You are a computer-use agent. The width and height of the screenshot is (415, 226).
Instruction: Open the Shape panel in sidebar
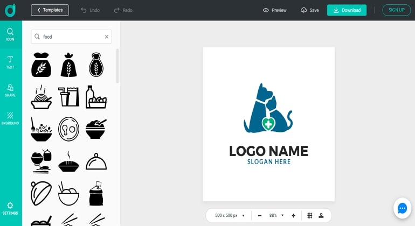coord(10,90)
